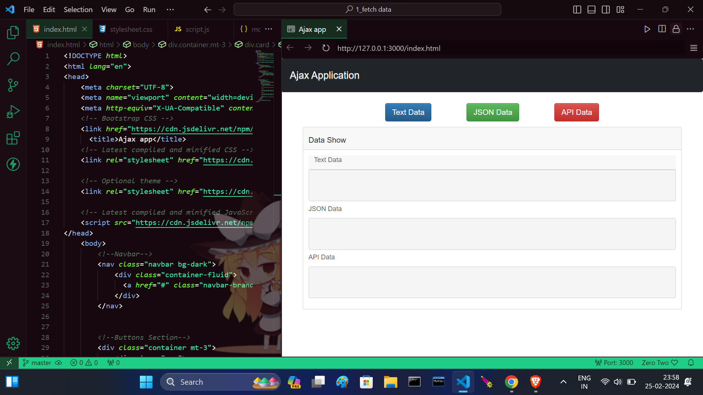Switch to the stylesheet.css tab
Image resolution: width=703 pixels, height=395 pixels.
(x=130, y=29)
